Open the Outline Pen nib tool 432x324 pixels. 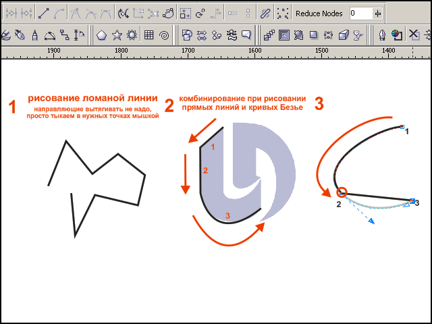(382, 34)
